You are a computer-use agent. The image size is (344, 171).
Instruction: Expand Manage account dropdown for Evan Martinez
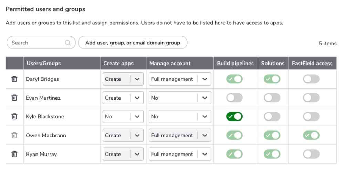(179, 98)
